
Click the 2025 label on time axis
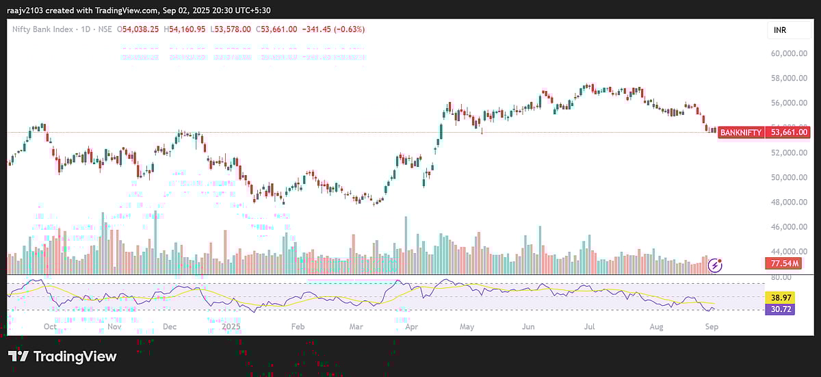(231, 327)
